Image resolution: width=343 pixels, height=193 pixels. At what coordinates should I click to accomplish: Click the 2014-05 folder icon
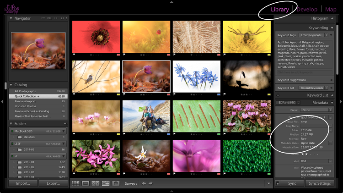coord(20,149)
